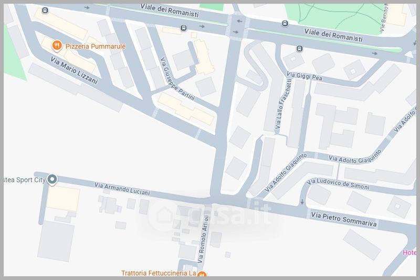Image resolution: width=420 pixels, height=280 pixels.
Task: Click the Via Romolo Artioli street label
Action: 203,240
